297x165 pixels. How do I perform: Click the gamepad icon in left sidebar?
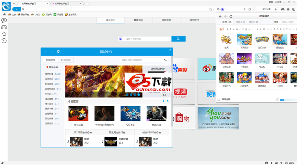(4, 27)
